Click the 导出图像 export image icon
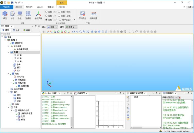 [x=83, y=14]
